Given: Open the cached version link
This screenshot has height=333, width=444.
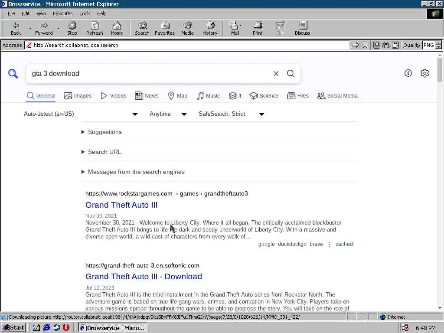Looking at the screenshot, I should click(344, 244).
